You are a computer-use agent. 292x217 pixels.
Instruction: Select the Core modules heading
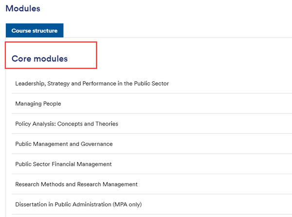(39, 58)
